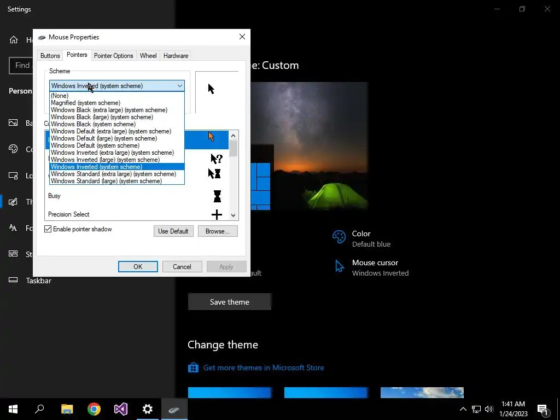Open the Windows Start menu
Image resolution: width=560 pixels, height=420 pixels.
point(13,409)
